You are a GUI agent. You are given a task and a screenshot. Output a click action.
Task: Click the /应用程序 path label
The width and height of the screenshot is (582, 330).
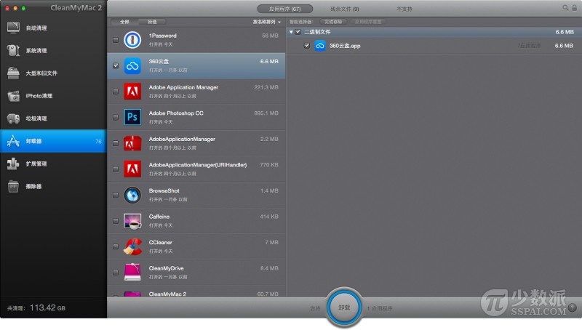(530, 46)
